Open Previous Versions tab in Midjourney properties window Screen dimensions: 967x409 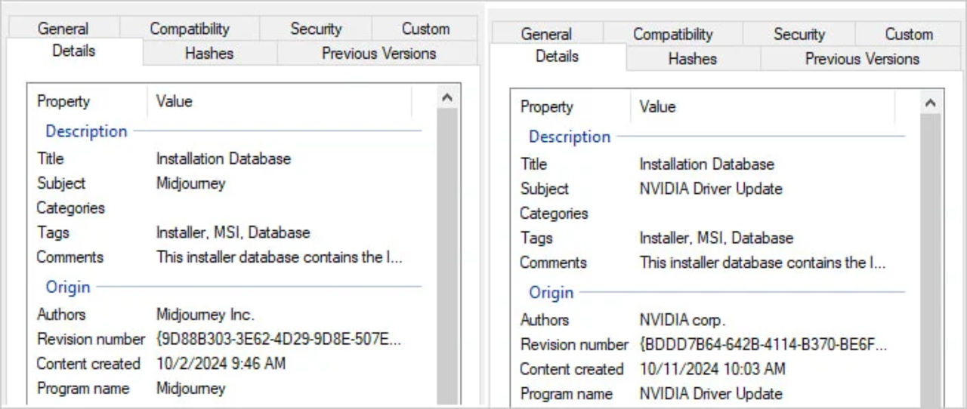(x=378, y=54)
